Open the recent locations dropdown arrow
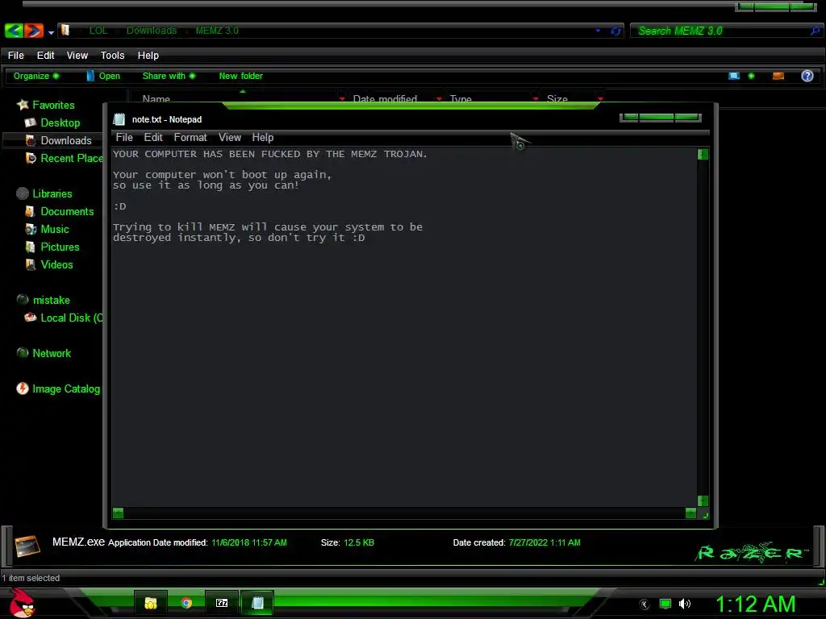This screenshot has height=619, width=826. pos(51,32)
